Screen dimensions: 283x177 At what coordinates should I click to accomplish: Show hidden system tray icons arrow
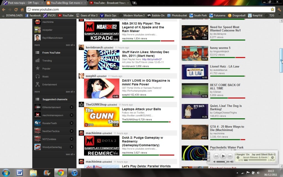point(237,173)
